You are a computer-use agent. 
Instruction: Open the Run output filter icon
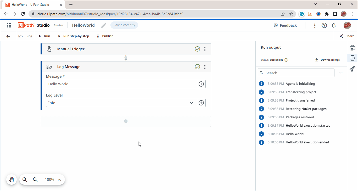point(341,73)
